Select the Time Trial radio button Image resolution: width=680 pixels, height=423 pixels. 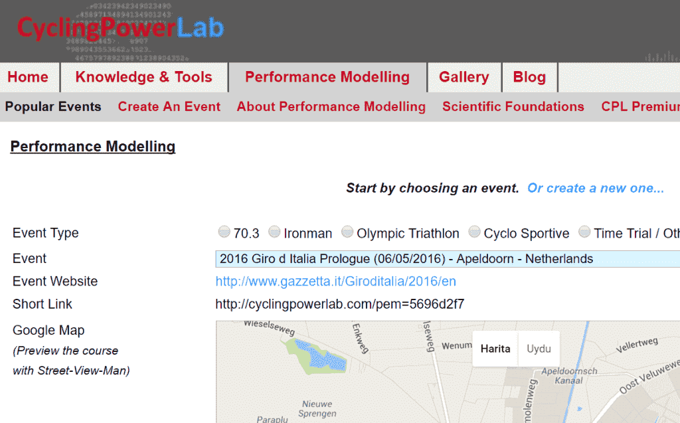click(584, 232)
